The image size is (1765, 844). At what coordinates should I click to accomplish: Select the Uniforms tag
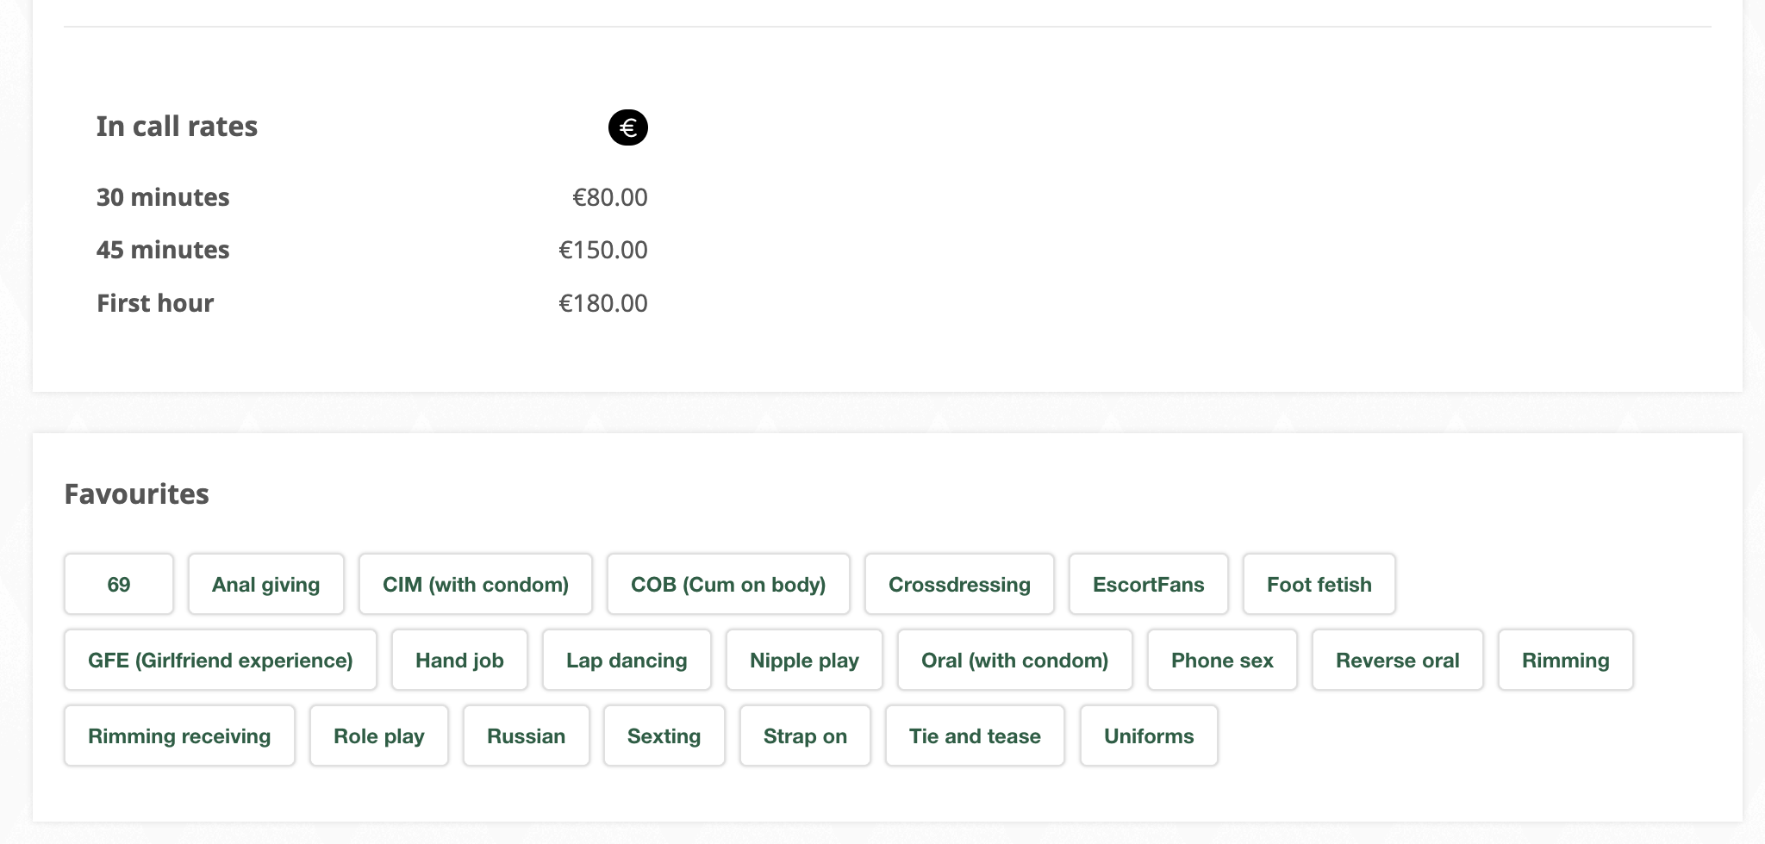(1148, 735)
